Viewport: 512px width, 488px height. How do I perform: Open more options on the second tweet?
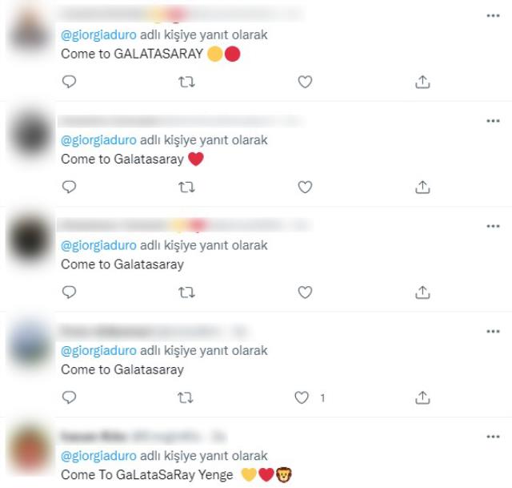[x=493, y=121]
